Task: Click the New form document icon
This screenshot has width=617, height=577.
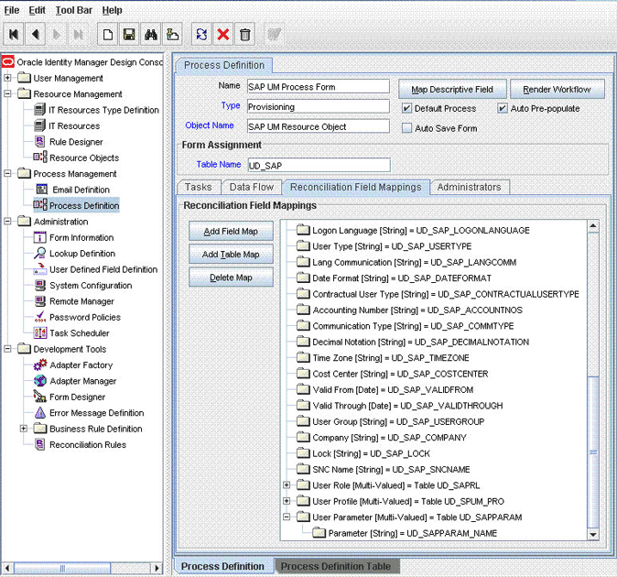Action: 108,35
